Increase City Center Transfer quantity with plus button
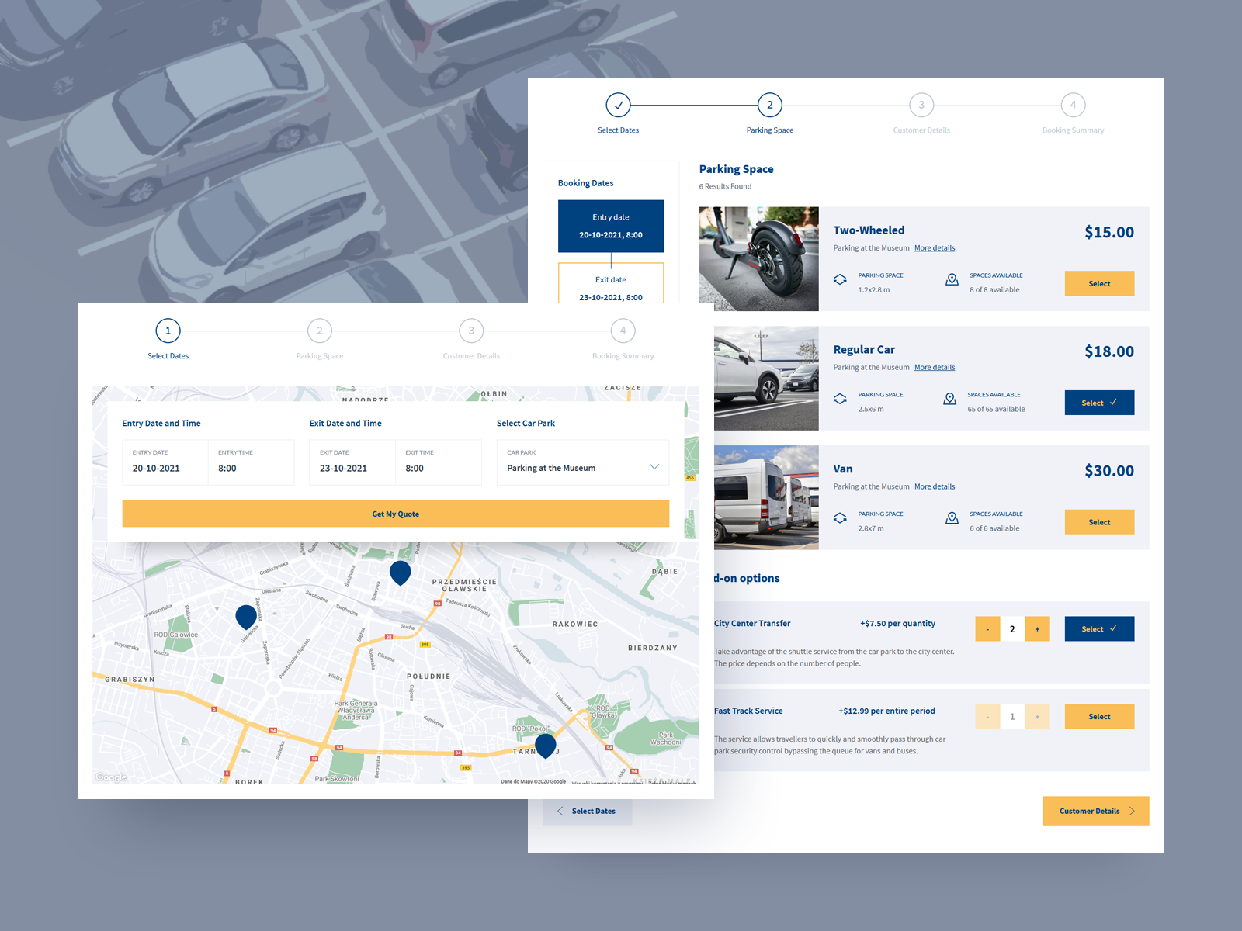 point(1037,628)
